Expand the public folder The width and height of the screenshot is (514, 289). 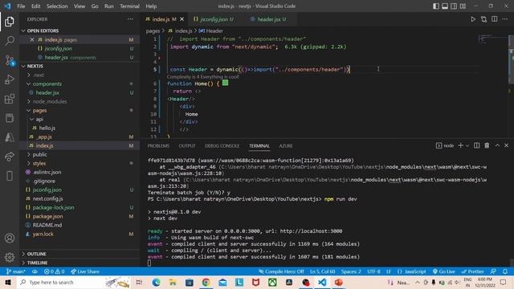pos(80,154)
